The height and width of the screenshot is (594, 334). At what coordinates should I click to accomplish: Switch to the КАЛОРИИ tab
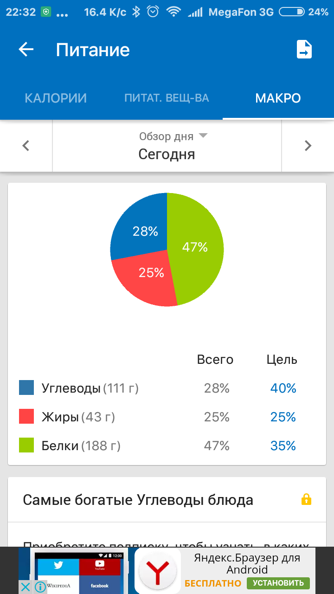[x=56, y=98]
